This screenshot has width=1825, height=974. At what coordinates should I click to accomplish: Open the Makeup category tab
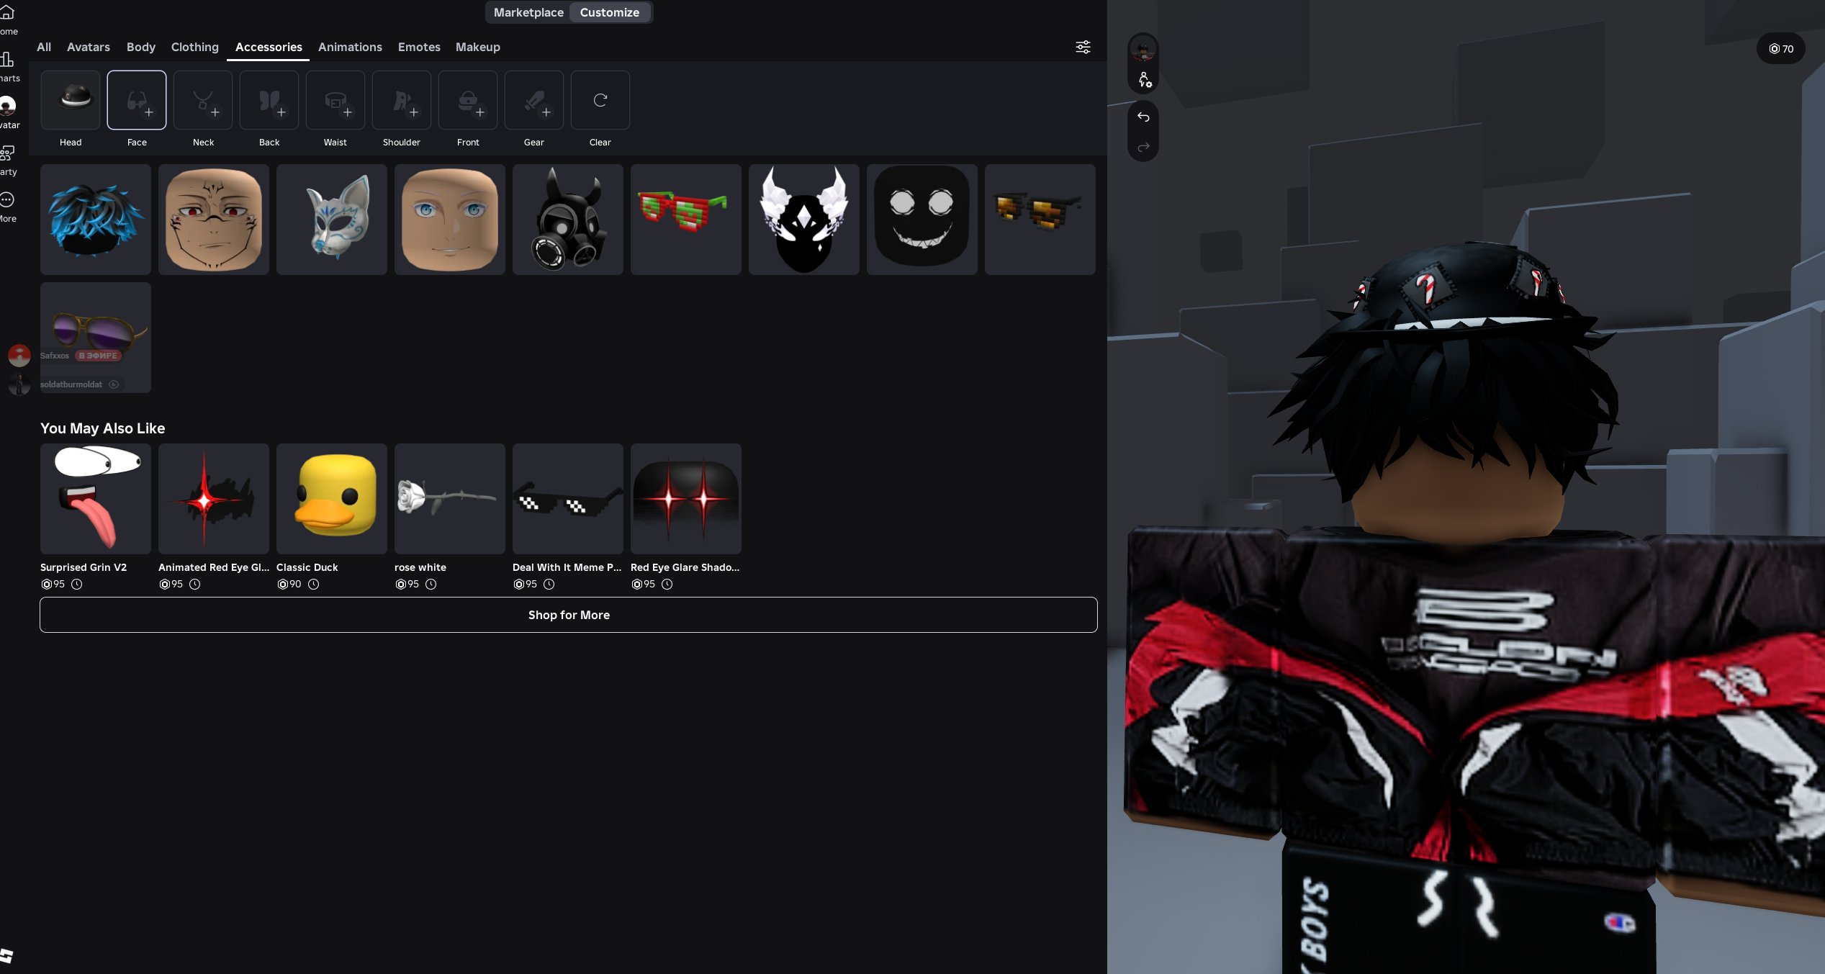coord(477,47)
